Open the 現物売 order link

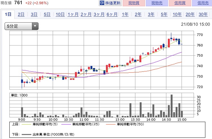coord(157,3)
